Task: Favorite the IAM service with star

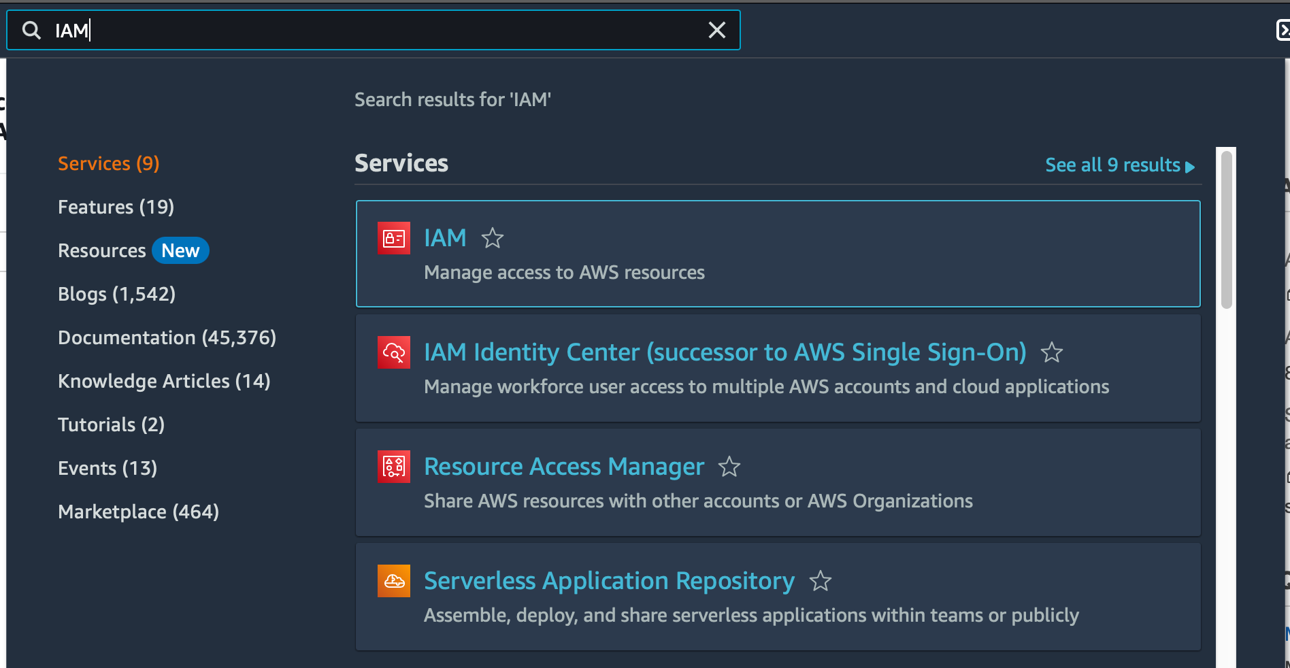Action: [492, 238]
